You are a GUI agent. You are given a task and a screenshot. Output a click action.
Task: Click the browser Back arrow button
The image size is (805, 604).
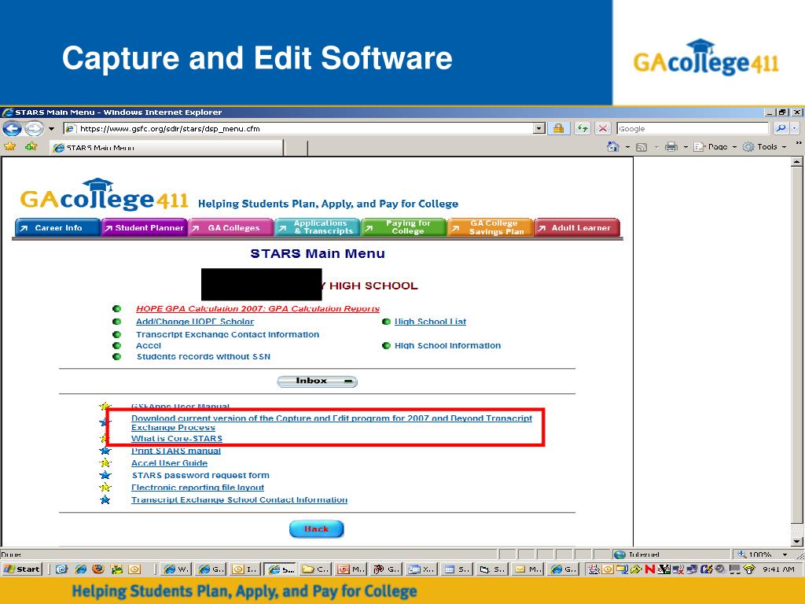12,128
